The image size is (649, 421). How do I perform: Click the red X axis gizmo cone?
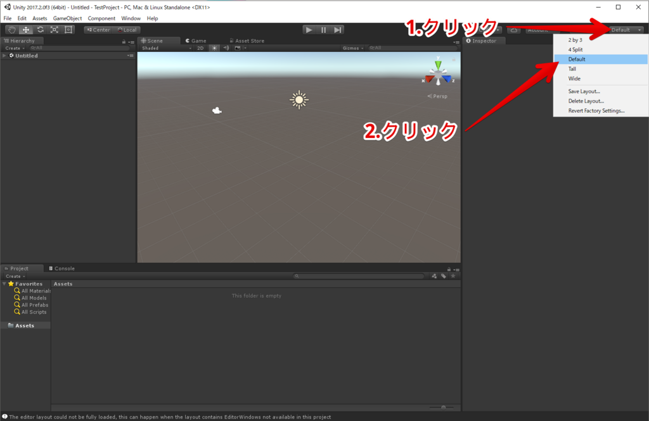[x=430, y=79]
